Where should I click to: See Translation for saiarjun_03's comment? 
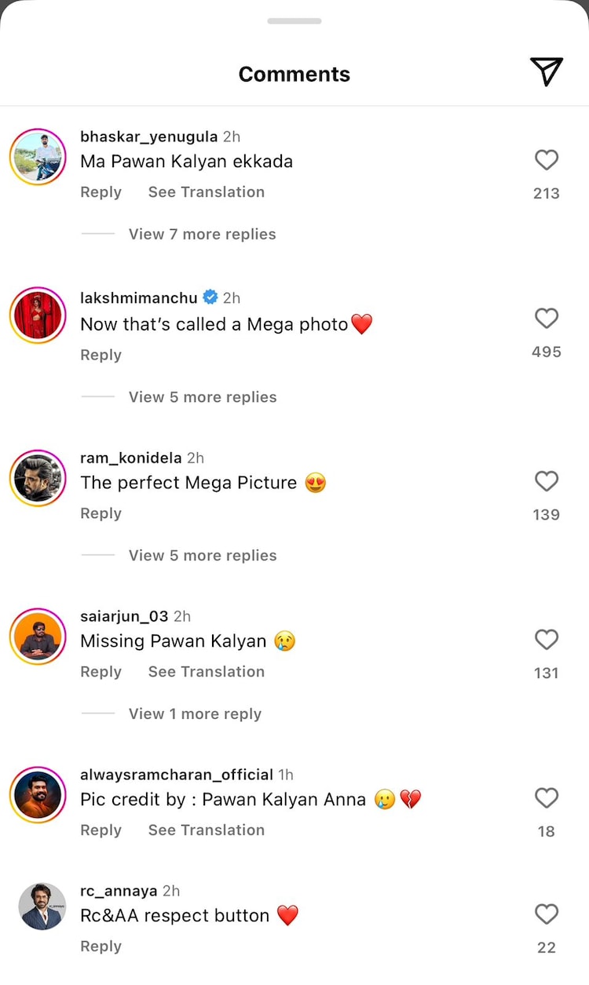coord(206,671)
